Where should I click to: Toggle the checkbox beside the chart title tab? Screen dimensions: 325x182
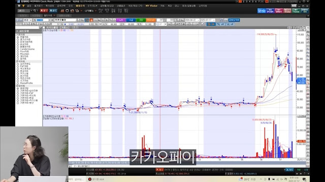(44, 27)
